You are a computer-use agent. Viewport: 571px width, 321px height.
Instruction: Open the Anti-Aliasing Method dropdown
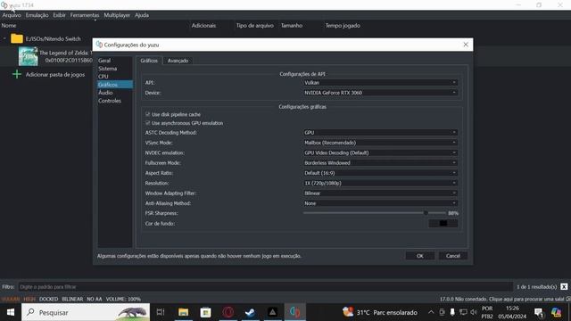[380, 203]
